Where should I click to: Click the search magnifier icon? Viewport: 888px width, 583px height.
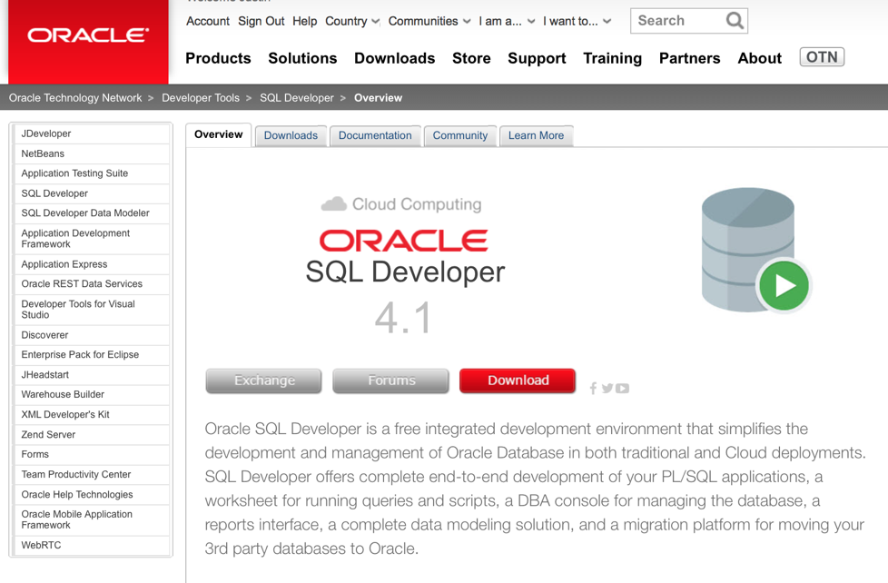[x=735, y=21]
